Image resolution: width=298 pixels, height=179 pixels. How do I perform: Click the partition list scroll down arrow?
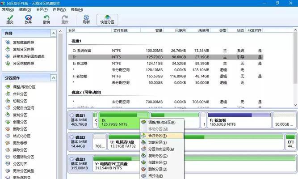(295, 105)
